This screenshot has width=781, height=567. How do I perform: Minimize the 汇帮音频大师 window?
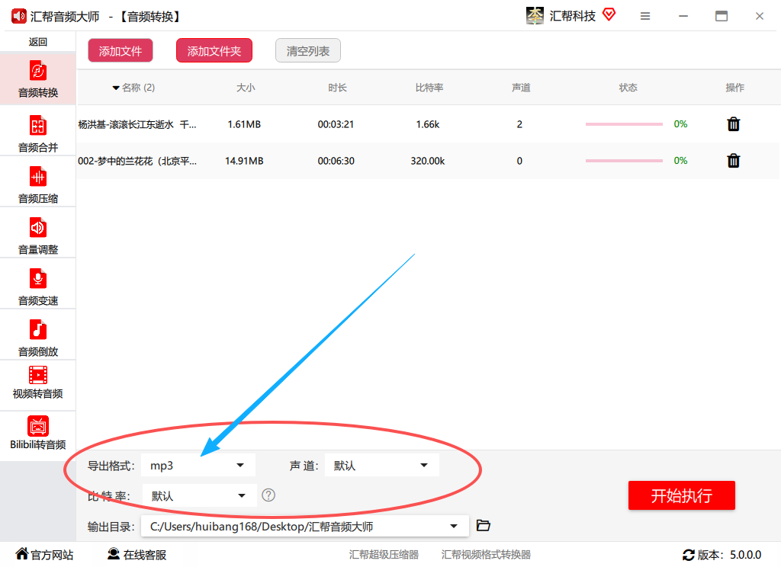point(683,17)
